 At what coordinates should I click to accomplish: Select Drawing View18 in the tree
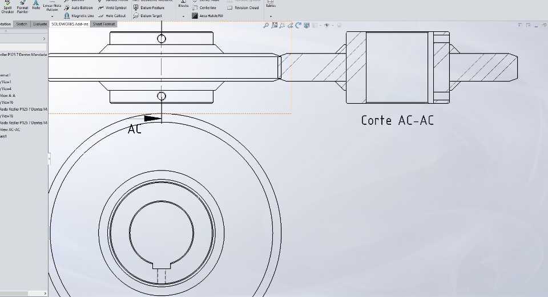(7, 116)
